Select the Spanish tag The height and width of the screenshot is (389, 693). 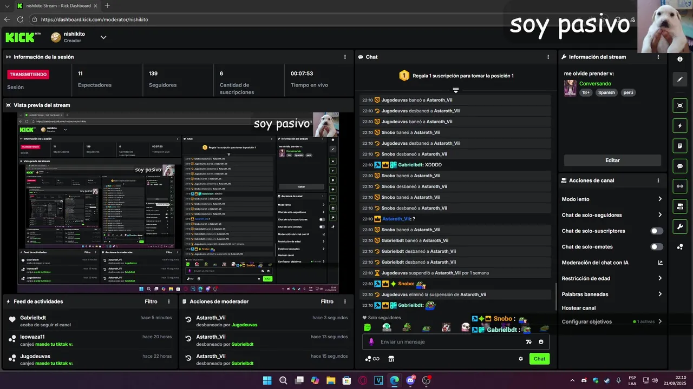[606, 92]
